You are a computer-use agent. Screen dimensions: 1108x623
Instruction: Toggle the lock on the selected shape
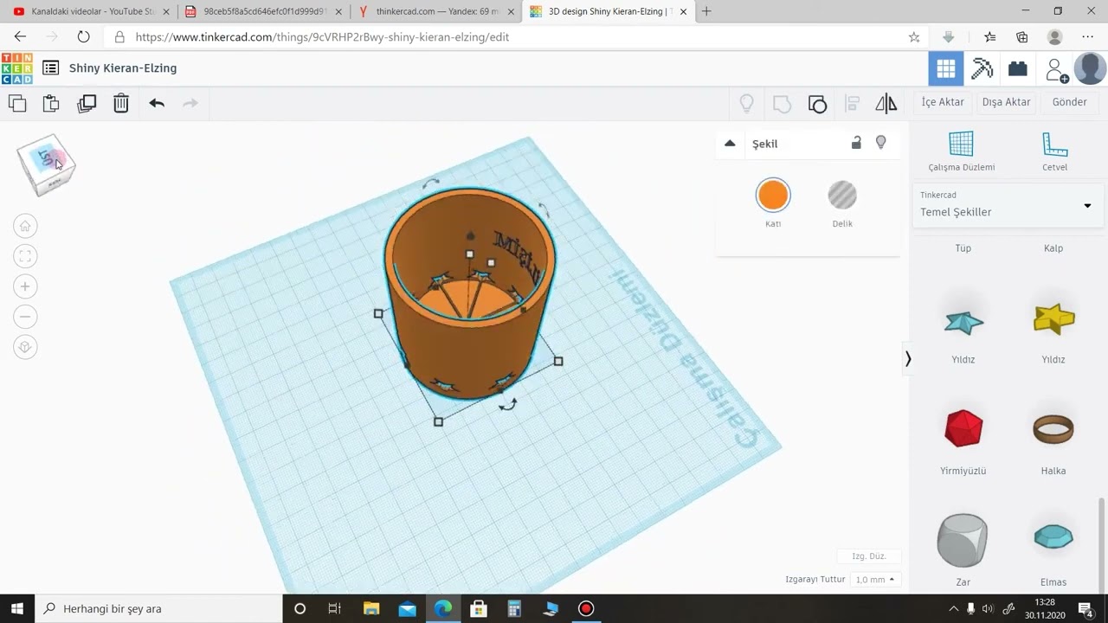[856, 143]
